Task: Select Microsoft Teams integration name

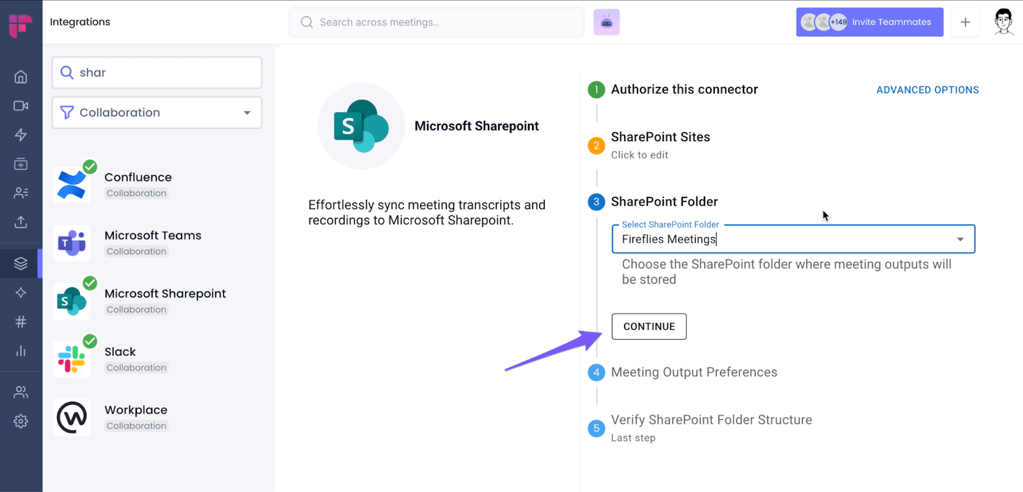Action: pos(153,235)
